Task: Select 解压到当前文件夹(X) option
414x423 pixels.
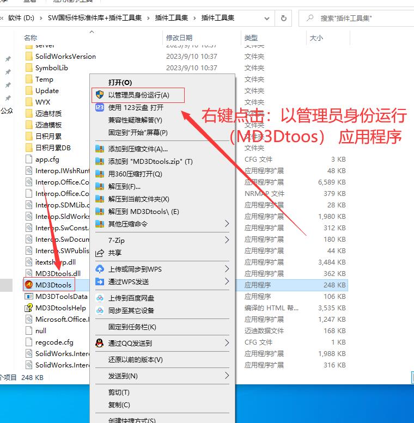Action: [x=138, y=199]
